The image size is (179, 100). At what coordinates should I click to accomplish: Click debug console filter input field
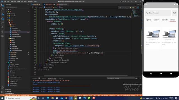pyautogui.click(x=121, y=78)
